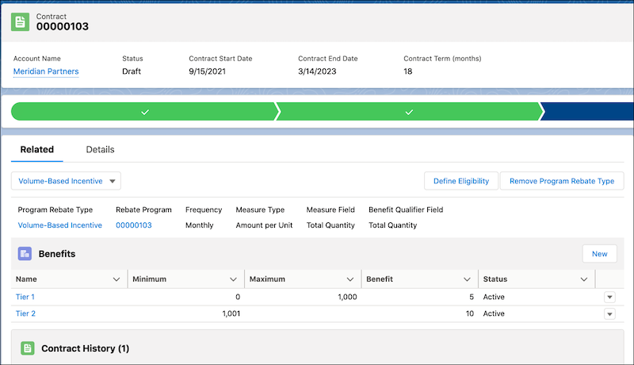
Task: Click the Contract End Date 3/14/2023
Action: (317, 71)
